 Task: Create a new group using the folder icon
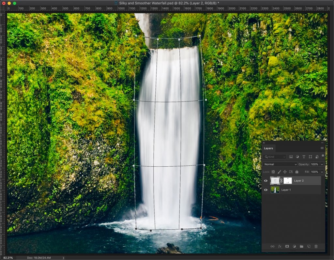(302, 246)
